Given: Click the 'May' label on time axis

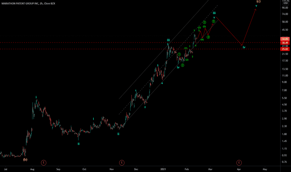Looking at the screenshot, I should [x=265, y=169].
